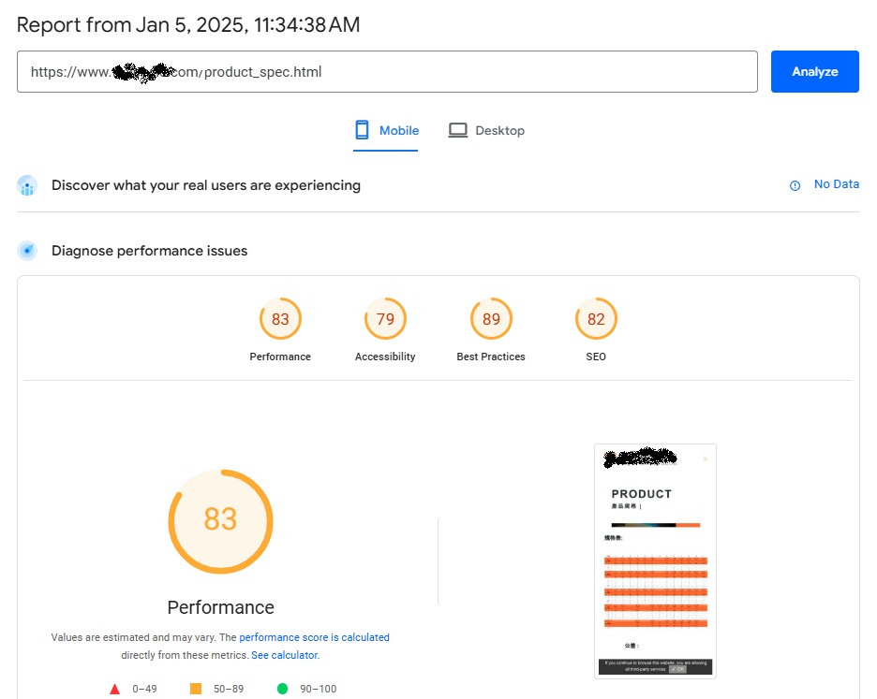Click the Accessibility score gauge showing 79

click(385, 319)
